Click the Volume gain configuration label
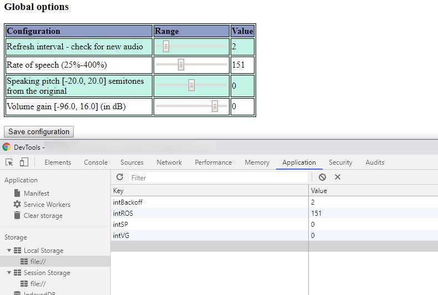 point(66,106)
